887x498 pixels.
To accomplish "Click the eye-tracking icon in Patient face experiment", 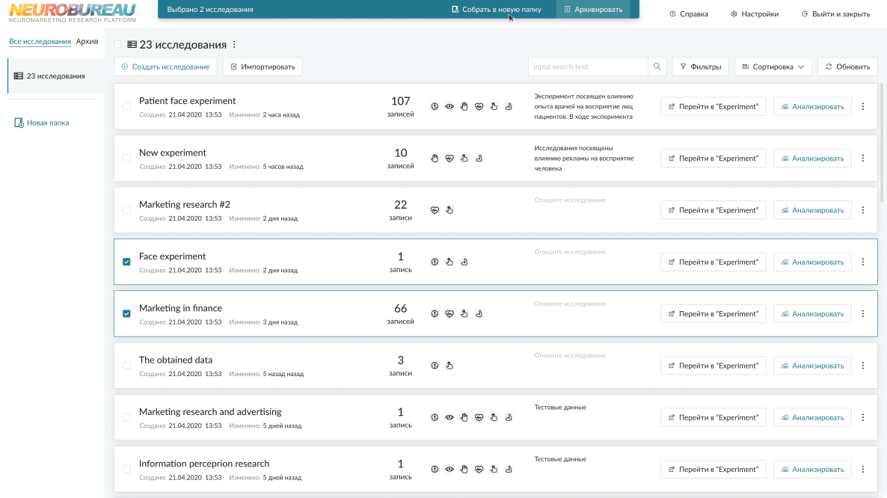I will click(449, 106).
